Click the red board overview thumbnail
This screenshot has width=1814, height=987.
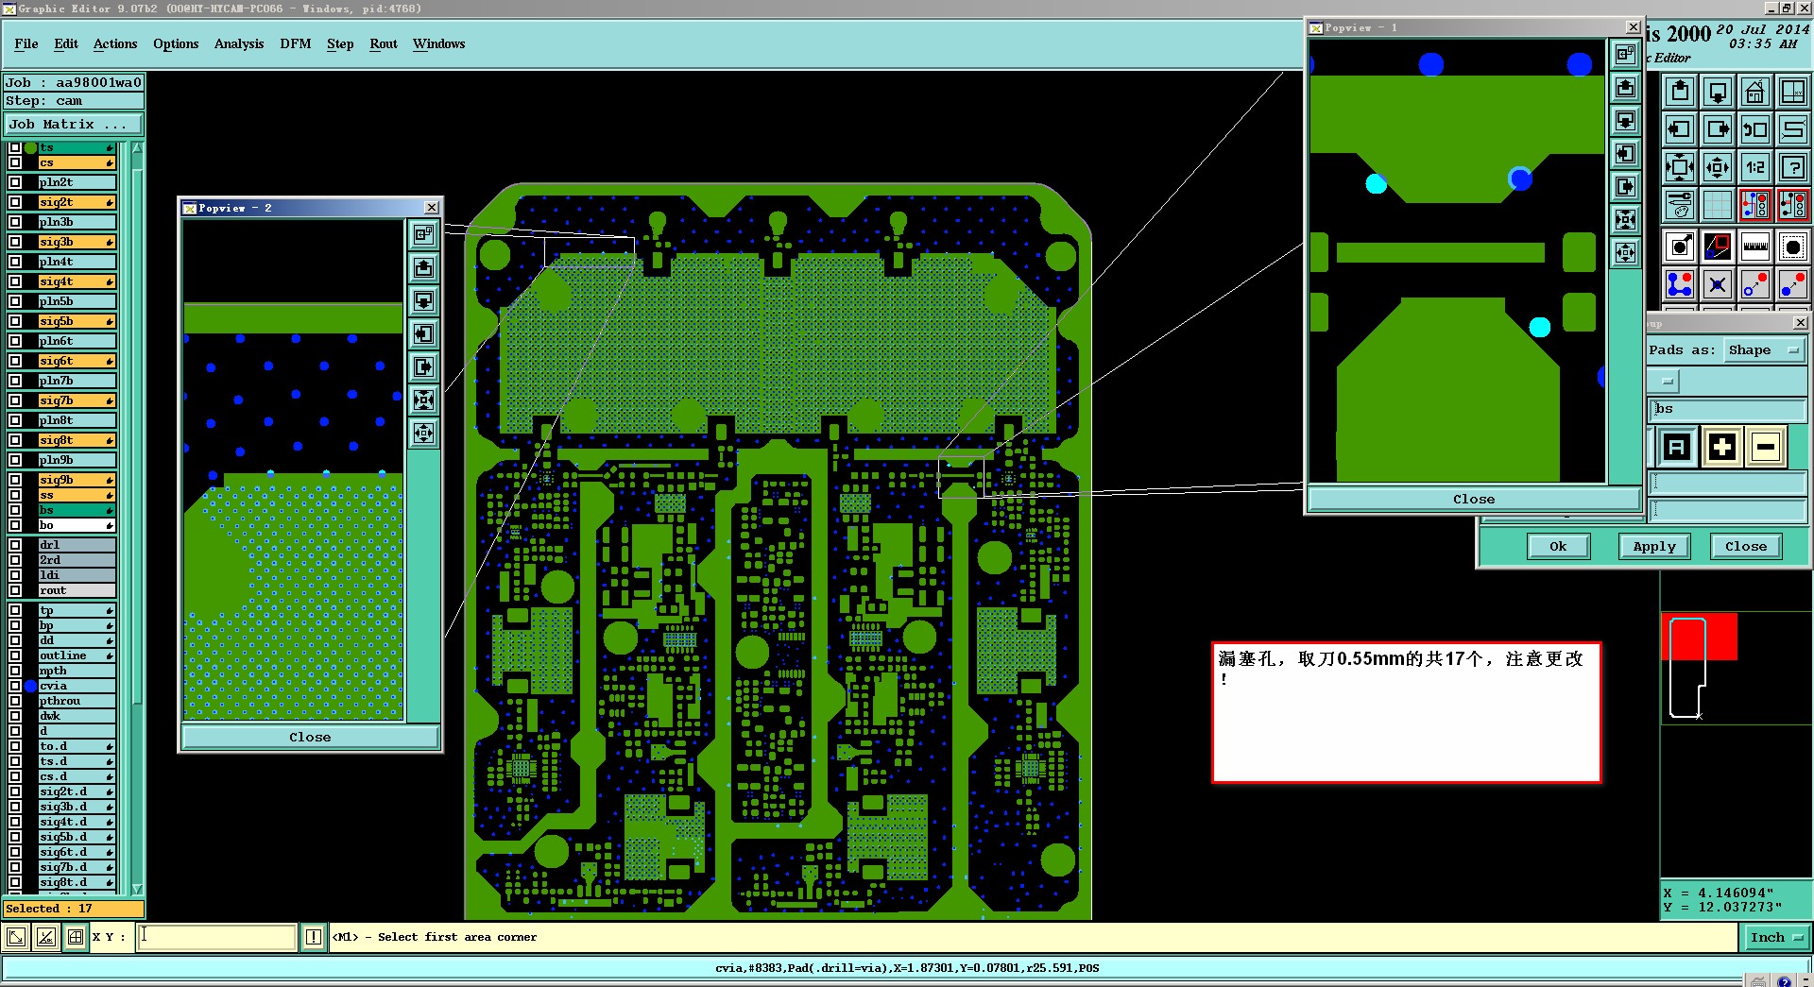pyautogui.click(x=1699, y=638)
